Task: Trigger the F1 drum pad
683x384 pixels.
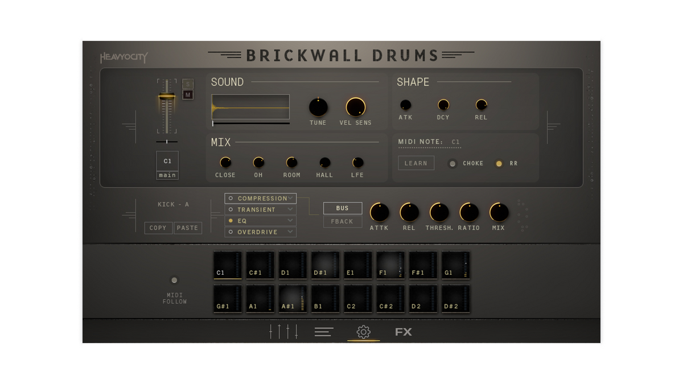Action: (x=390, y=265)
